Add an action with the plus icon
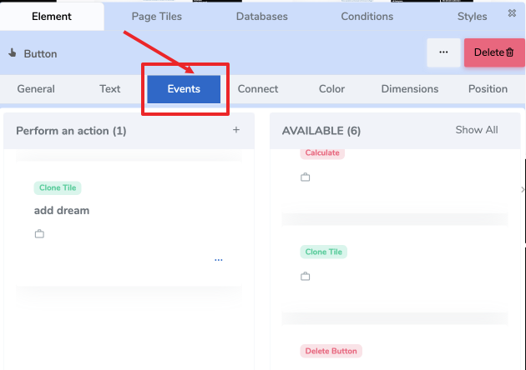 (236, 130)
